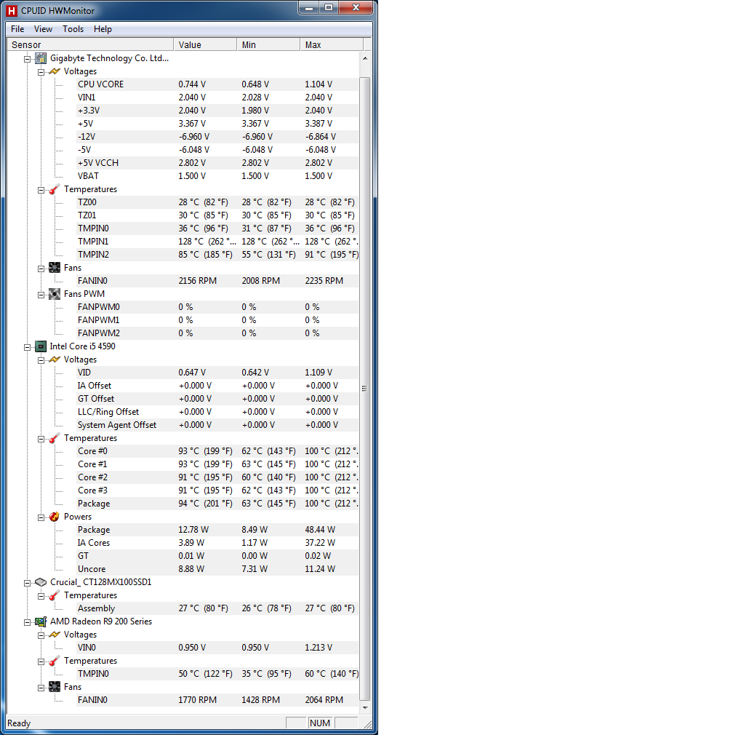Select the FANPWM1 row
Screen dimensions: 733x735
[x=217, y=320]
